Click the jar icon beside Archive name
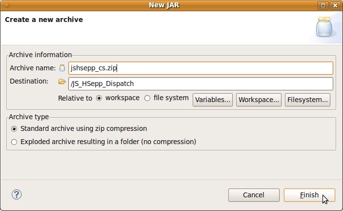Screen dimensions: 343x211 click(x=62, y=68)
